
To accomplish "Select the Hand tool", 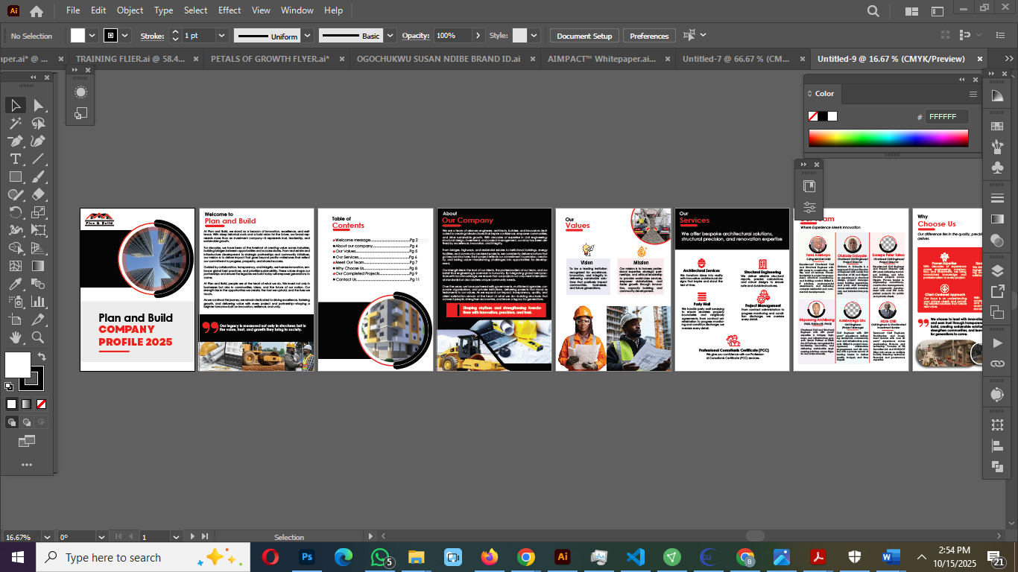I will click(15, 337).
